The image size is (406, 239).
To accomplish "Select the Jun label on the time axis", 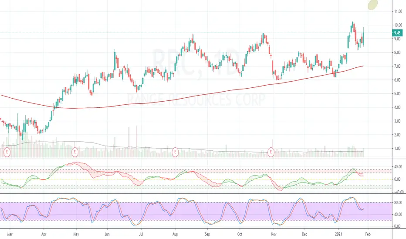I will (107, 234).
